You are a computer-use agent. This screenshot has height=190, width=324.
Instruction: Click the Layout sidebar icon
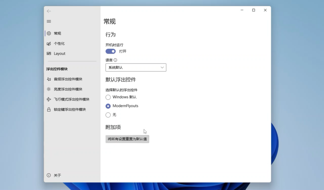[x=49, y=53]
